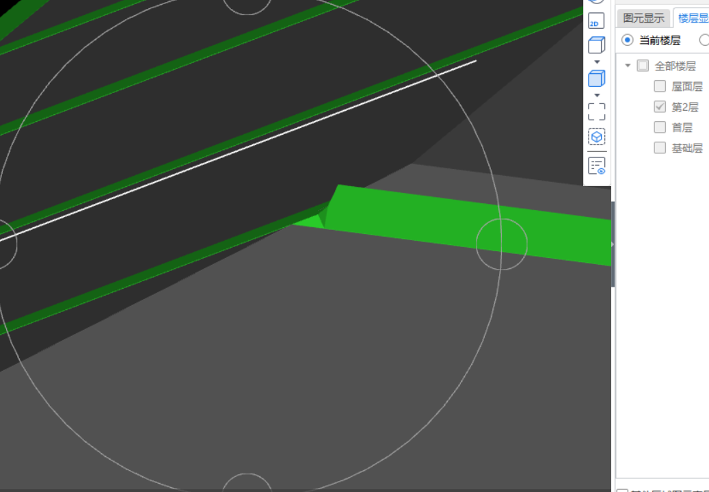Open the display settings list-with-eye icon
The height and width of the screenshot is (492, 709).
[x=597, y=166]
